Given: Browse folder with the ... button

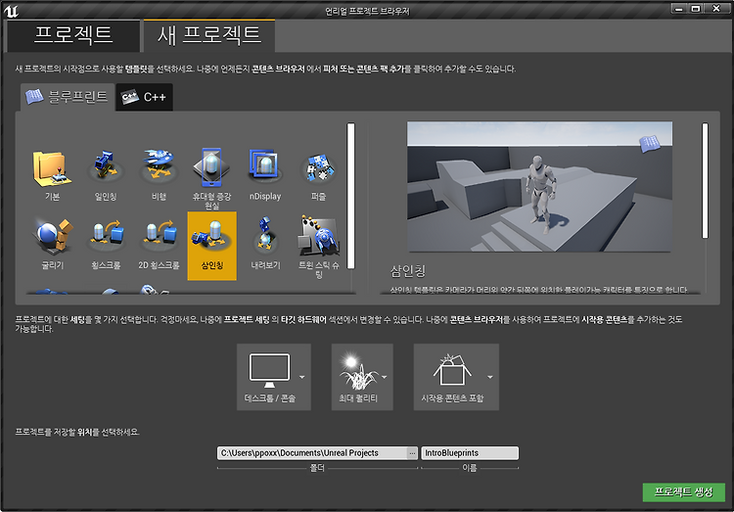Looking at the screenshot, I should pos(412,453).
